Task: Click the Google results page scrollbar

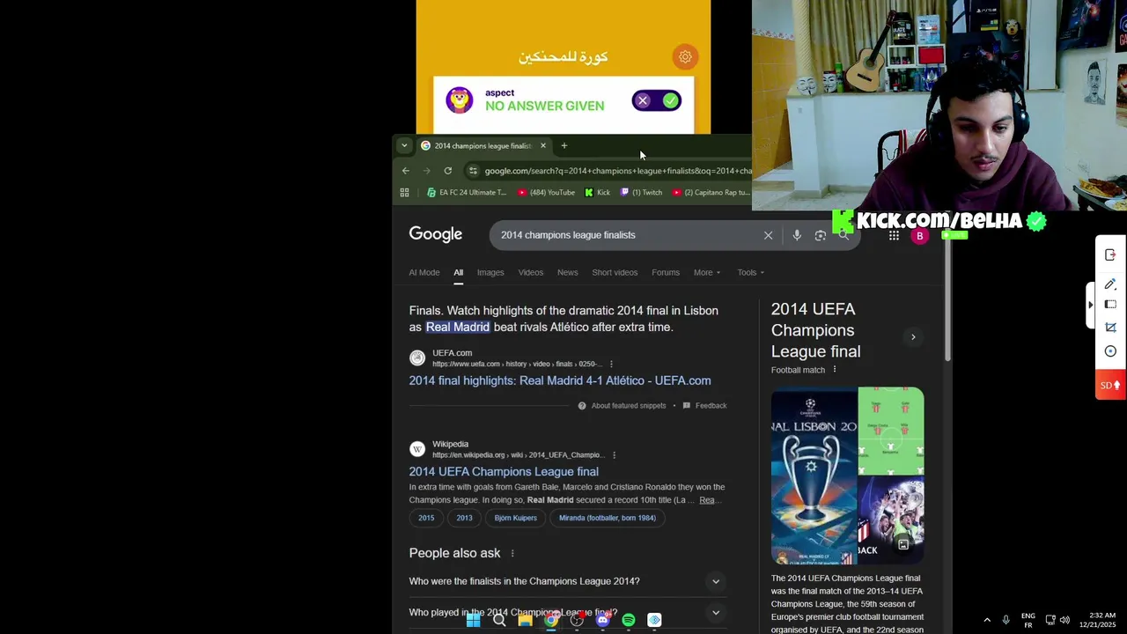Action: tap(948, 299)
